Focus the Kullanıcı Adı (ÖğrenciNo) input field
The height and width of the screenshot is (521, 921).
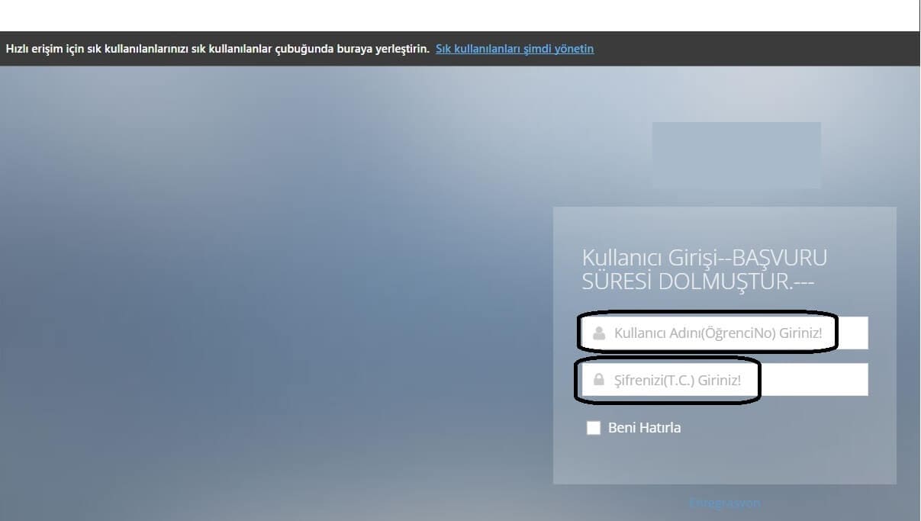click(717, 333)
